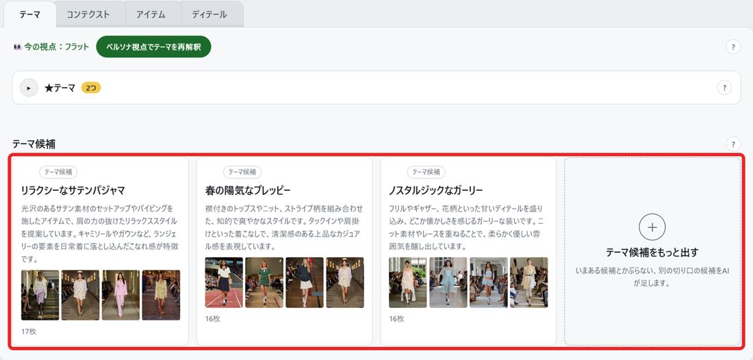Open 春の陽気なプレッピー theme title
753x360 pixels.
click(248, 190)
